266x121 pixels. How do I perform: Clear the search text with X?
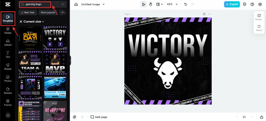[x=63, y=5]
